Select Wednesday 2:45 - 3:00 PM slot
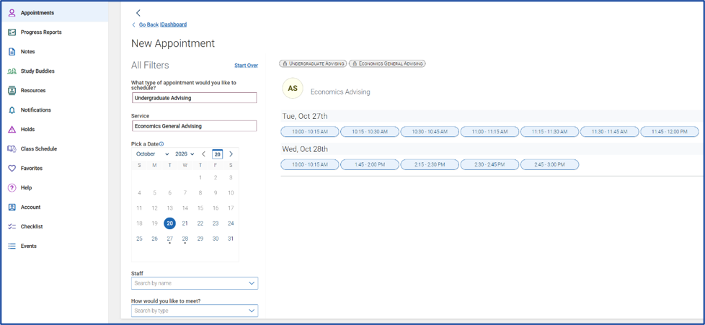Screen dimensions: 705x325 pos(549,164)
